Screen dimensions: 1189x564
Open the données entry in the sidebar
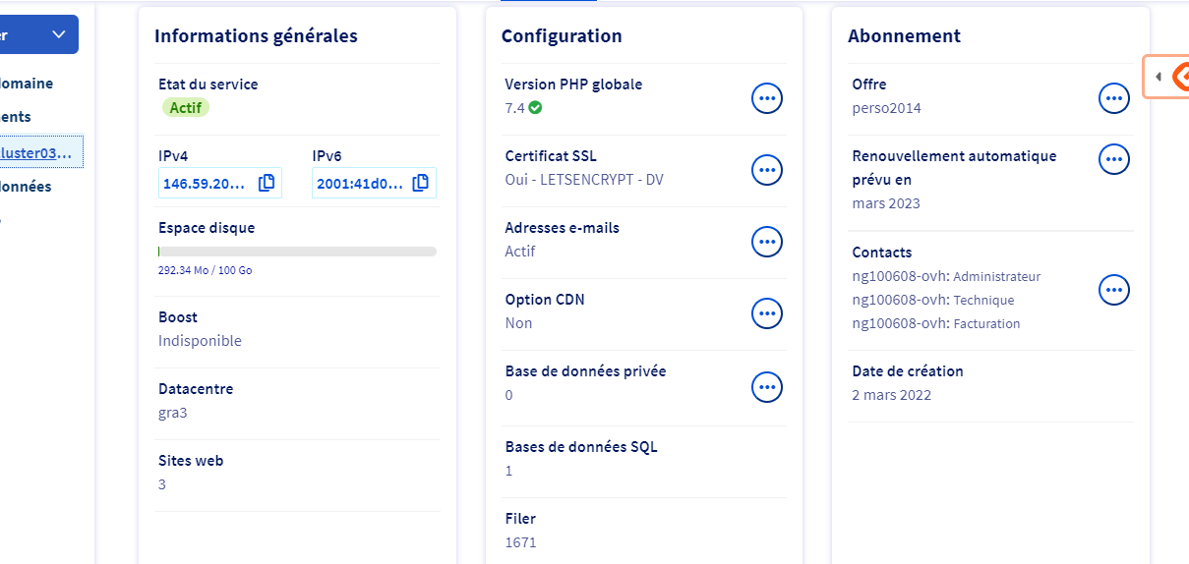[27, 186]
